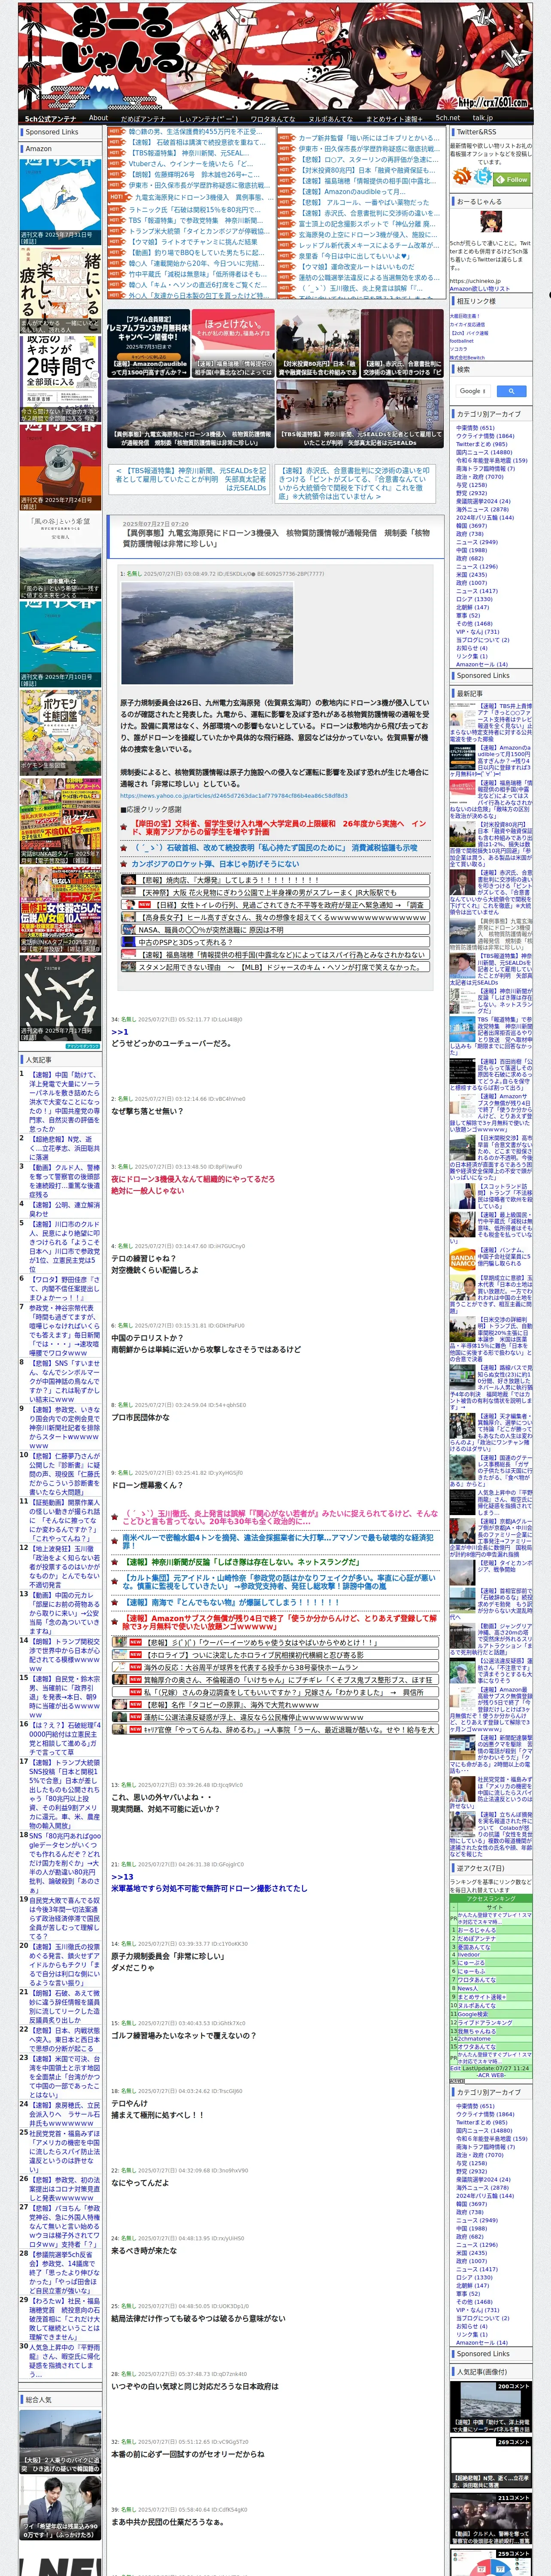Viewport: 551px width, 2576px height.
Task: Open the 5ch.net nav tab
Action: point(447,118)
